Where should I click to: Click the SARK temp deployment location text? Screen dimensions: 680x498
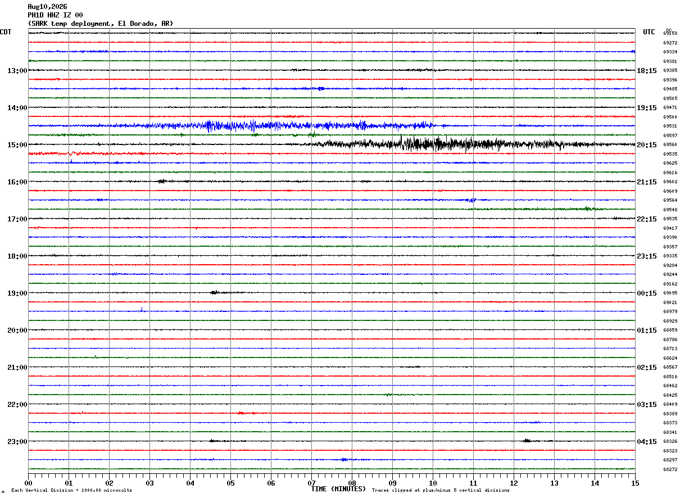click(x=101, y=24)
